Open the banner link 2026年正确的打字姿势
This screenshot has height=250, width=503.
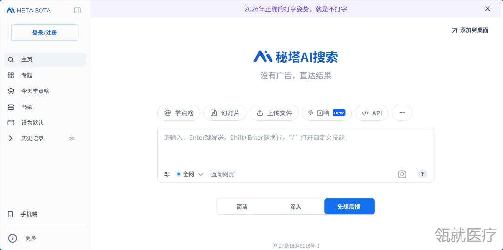[295, 9]
